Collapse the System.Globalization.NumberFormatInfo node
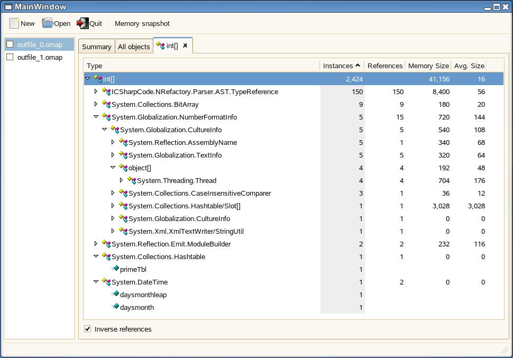 pos(96,117)
